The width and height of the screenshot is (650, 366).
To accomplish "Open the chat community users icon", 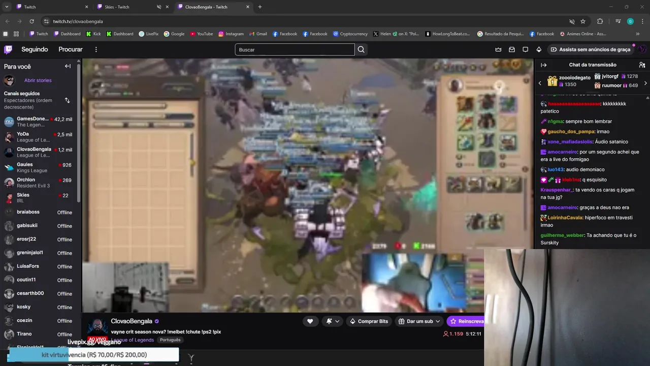I will click(642, 65).
